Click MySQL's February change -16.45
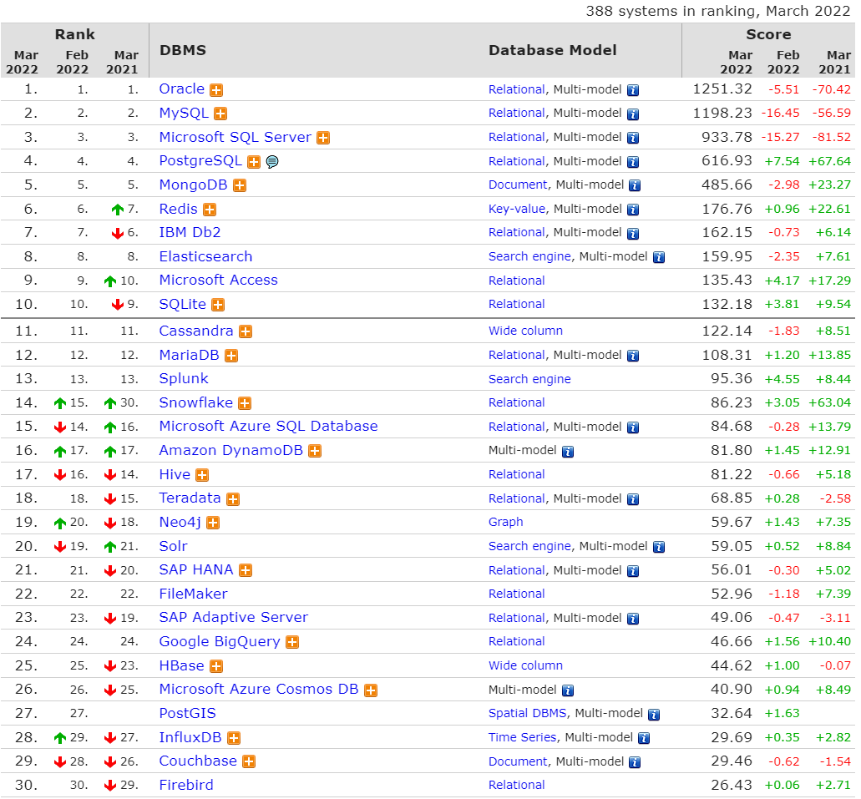 (x=780, y=113)
